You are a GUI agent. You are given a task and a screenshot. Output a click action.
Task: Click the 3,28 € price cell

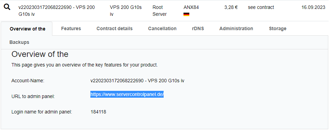pyautogui.click(x=231, y=8)
